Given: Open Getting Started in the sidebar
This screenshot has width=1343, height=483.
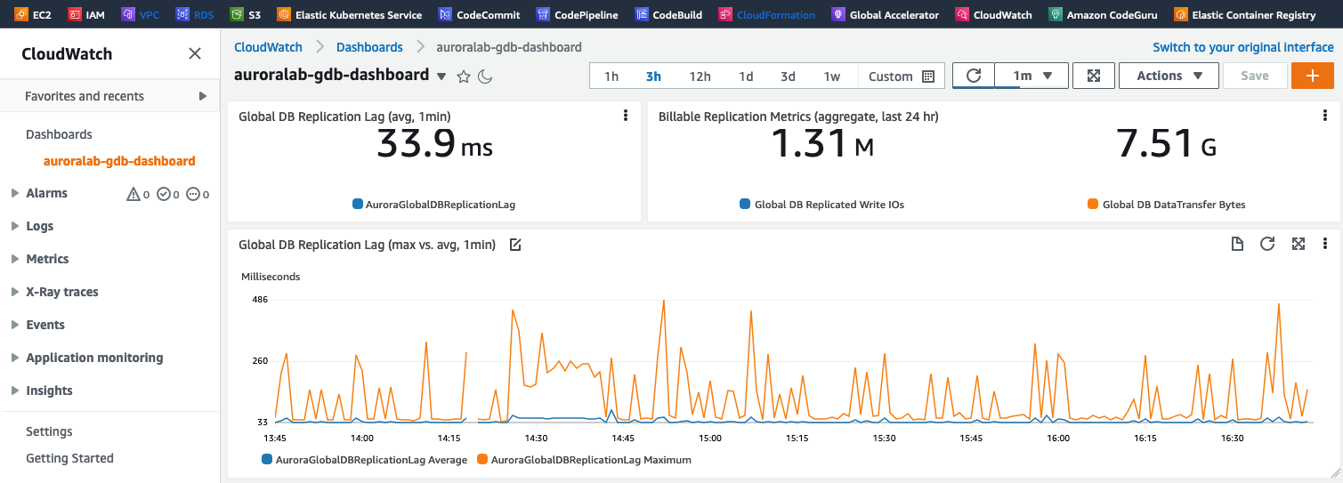Looking at the screenshot, I should click(69, 458).
